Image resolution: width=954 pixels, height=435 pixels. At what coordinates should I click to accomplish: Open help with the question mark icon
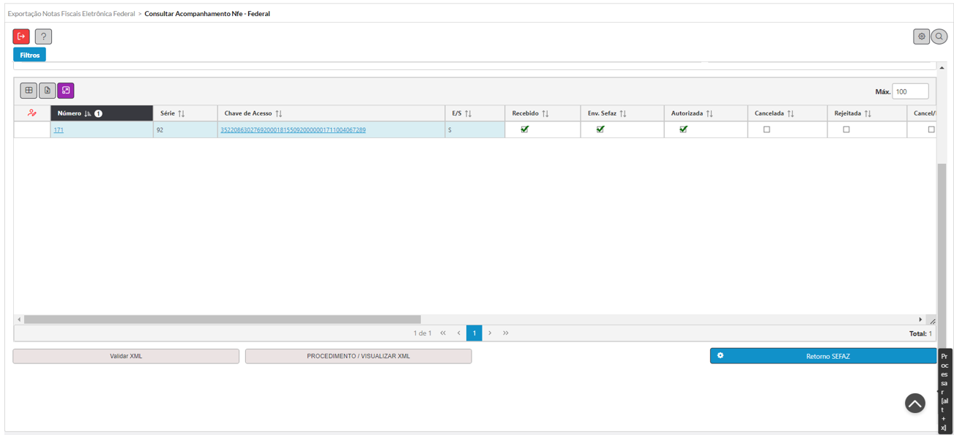43,37
